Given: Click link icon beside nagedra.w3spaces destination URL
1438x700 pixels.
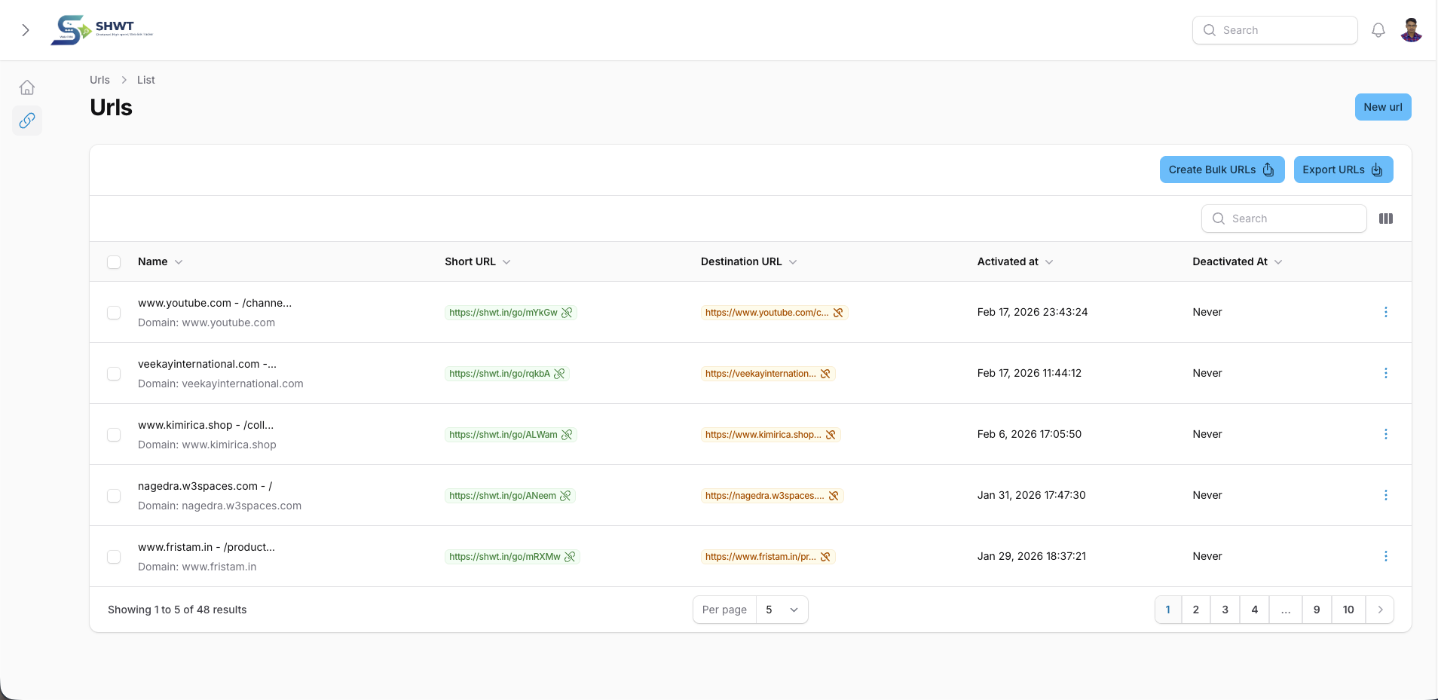Looking at the screenshot, I should 834,496.
